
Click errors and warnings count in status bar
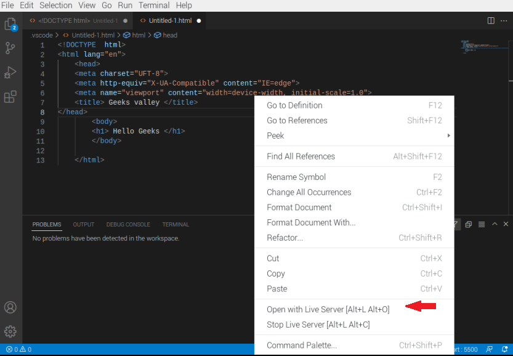point(18,349)
